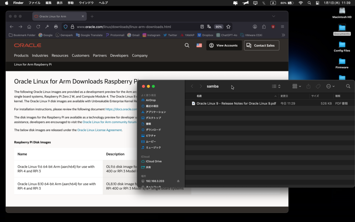Open the Apple menu

pyautogui.click(x=7, y=3)
